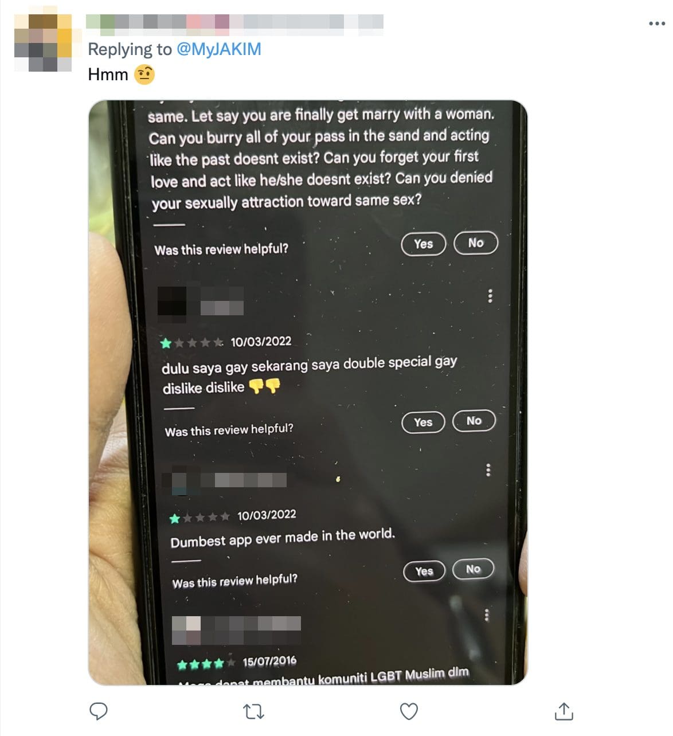Click the one-star rating on the 'Dumbest app' review
This screenshot has height=736, width=673.
pos(199,518)
